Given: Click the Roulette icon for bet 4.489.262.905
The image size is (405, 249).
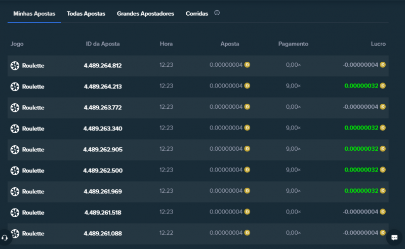Looking at the screenshot, I should (x=15, y=150).
